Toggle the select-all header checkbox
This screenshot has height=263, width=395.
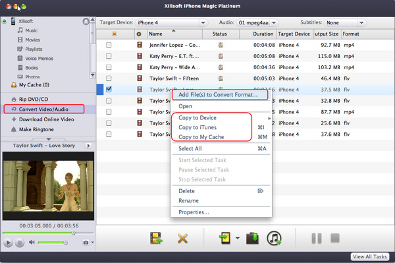click(x=115, y=34)
